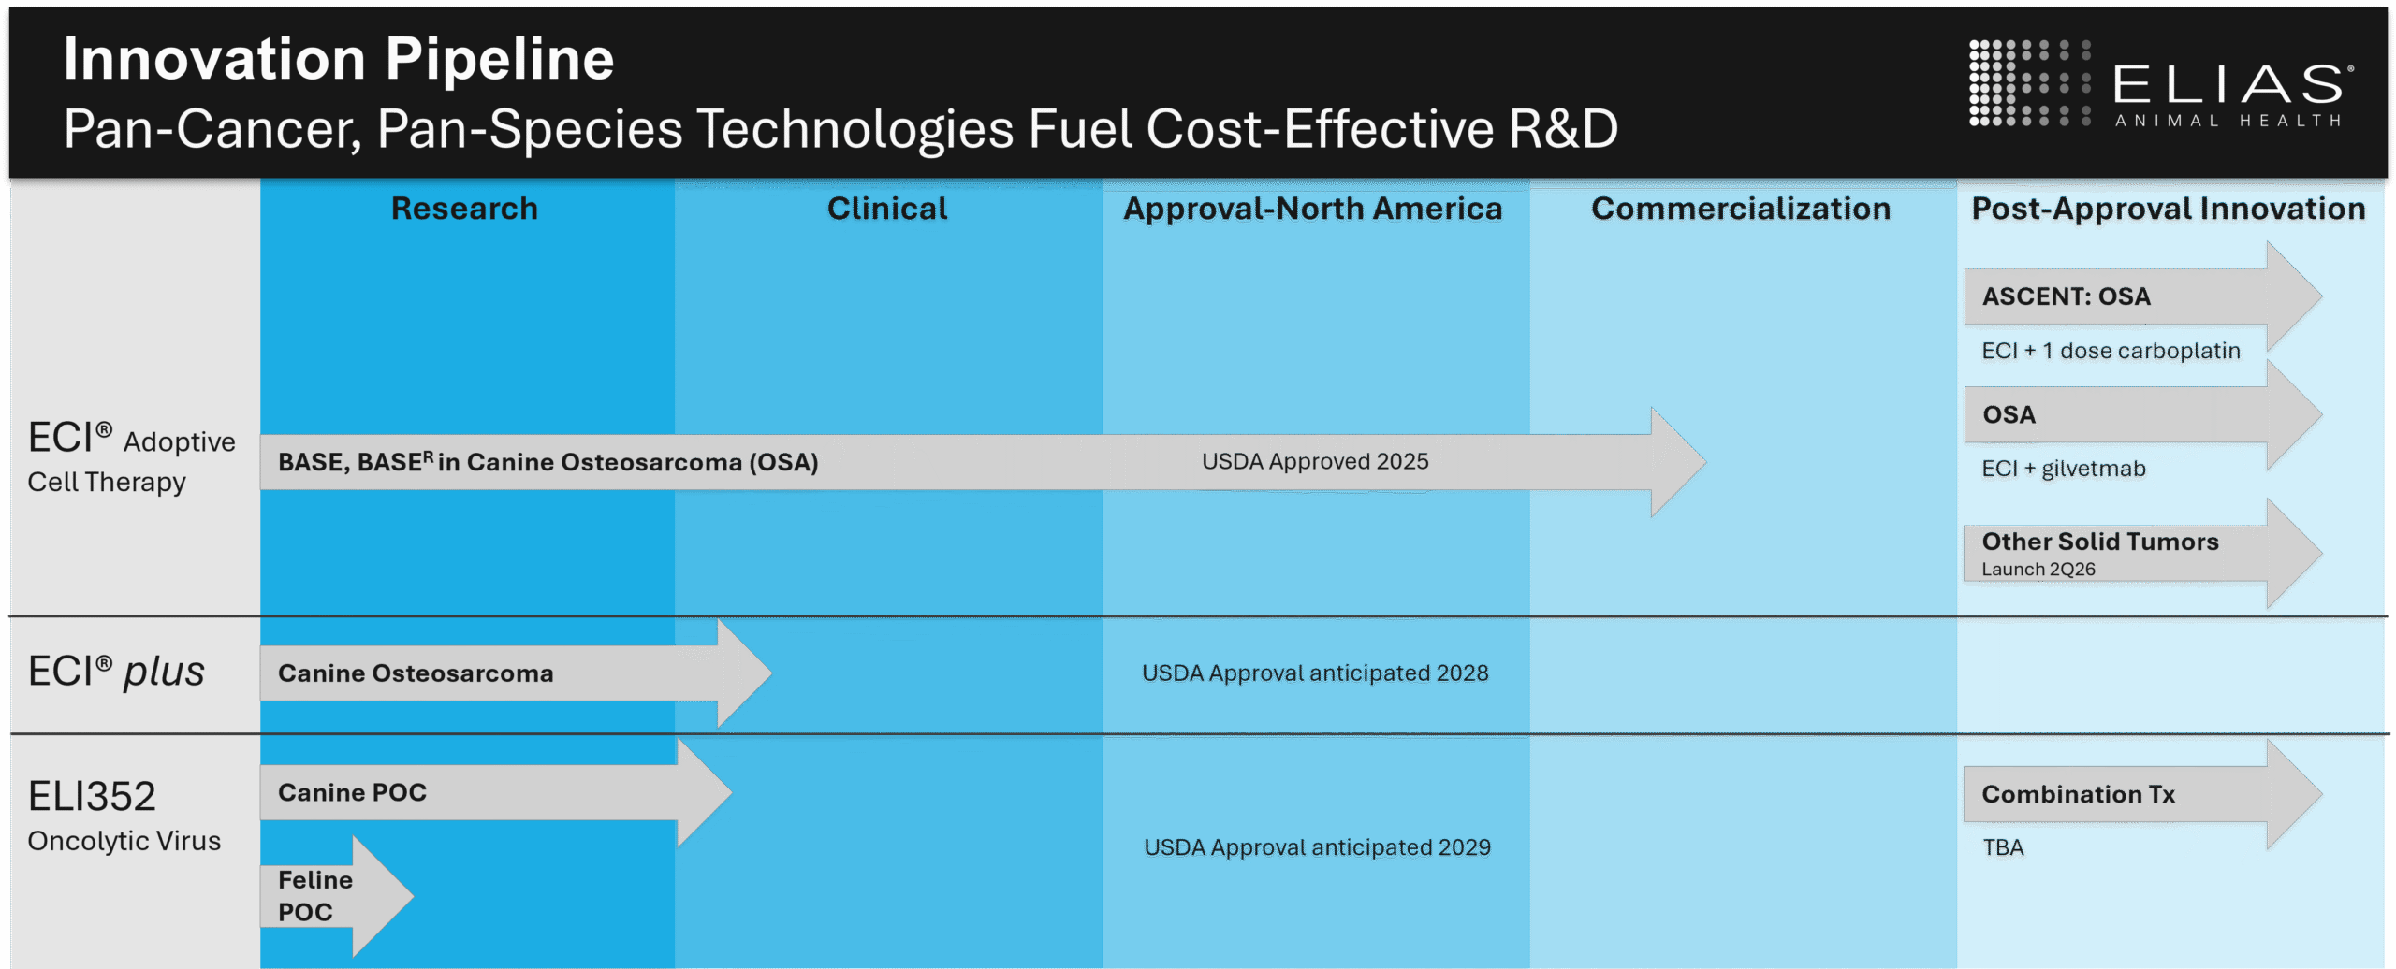Click the 'Approval-North America' column header
This screenshot has width=2396, height=969.
pyautogui.click(x=1313, y=209)
